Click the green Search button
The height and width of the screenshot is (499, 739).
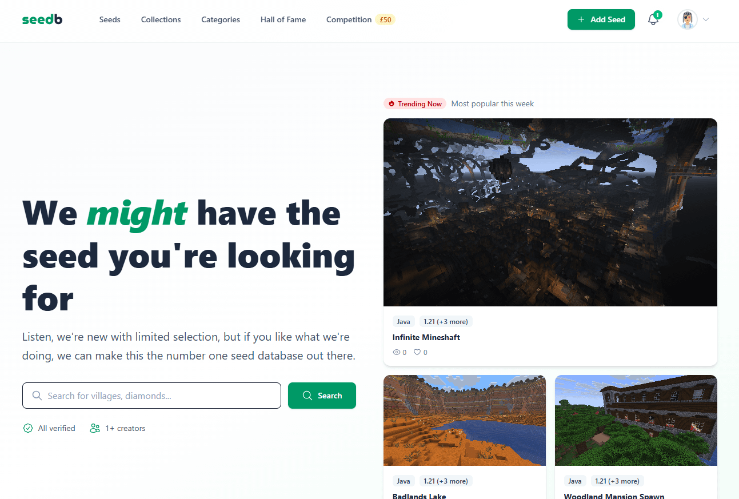point(322,396)
